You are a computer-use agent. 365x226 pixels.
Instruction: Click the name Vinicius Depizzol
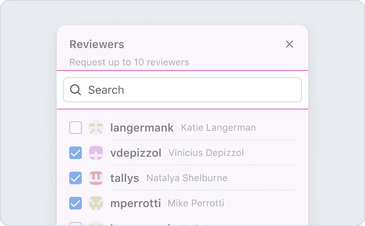coord(206,153)
